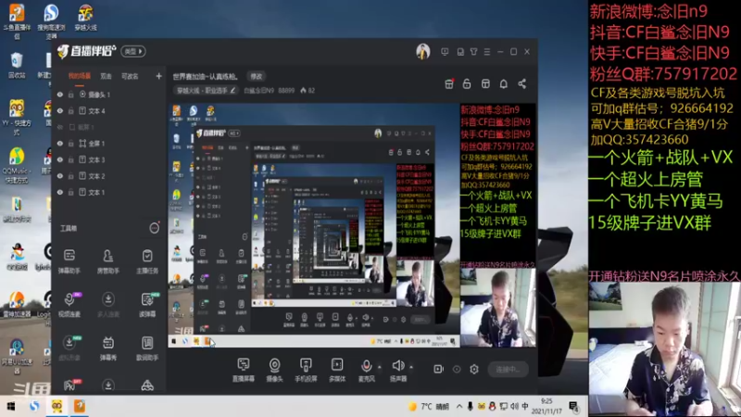Open 读弹幕 tool in the toolbox
Image resolution: width=741 pixels, height=417 pixels.
click(147, 305)
